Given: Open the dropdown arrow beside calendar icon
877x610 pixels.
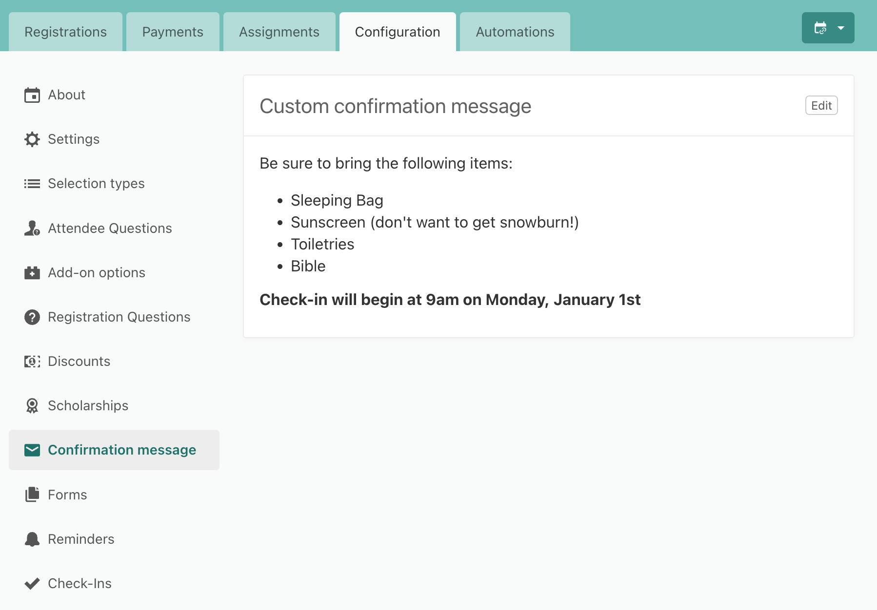Looking at the screenshot, I should tap(841, 28).
